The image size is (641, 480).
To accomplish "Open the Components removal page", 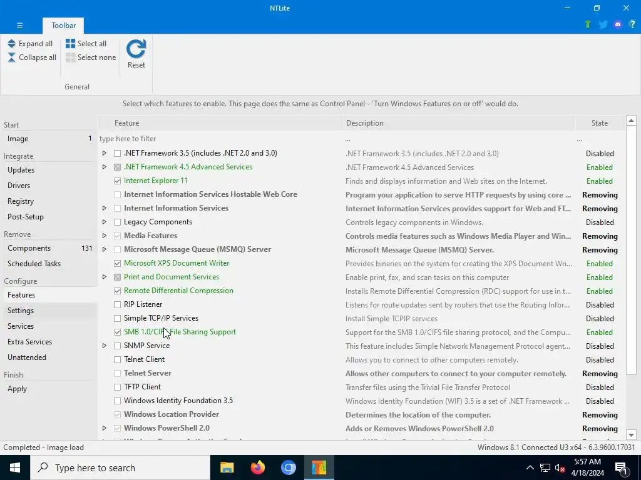I will 49,248.
